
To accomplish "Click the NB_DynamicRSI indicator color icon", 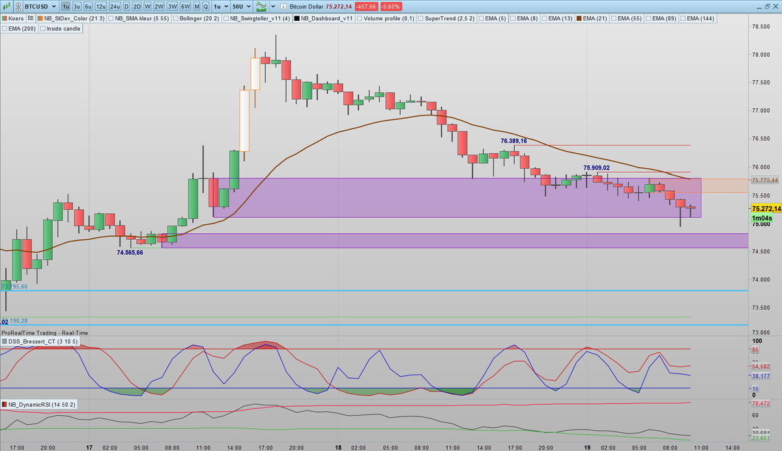I will pyautogui.click(x=5, y=405).
